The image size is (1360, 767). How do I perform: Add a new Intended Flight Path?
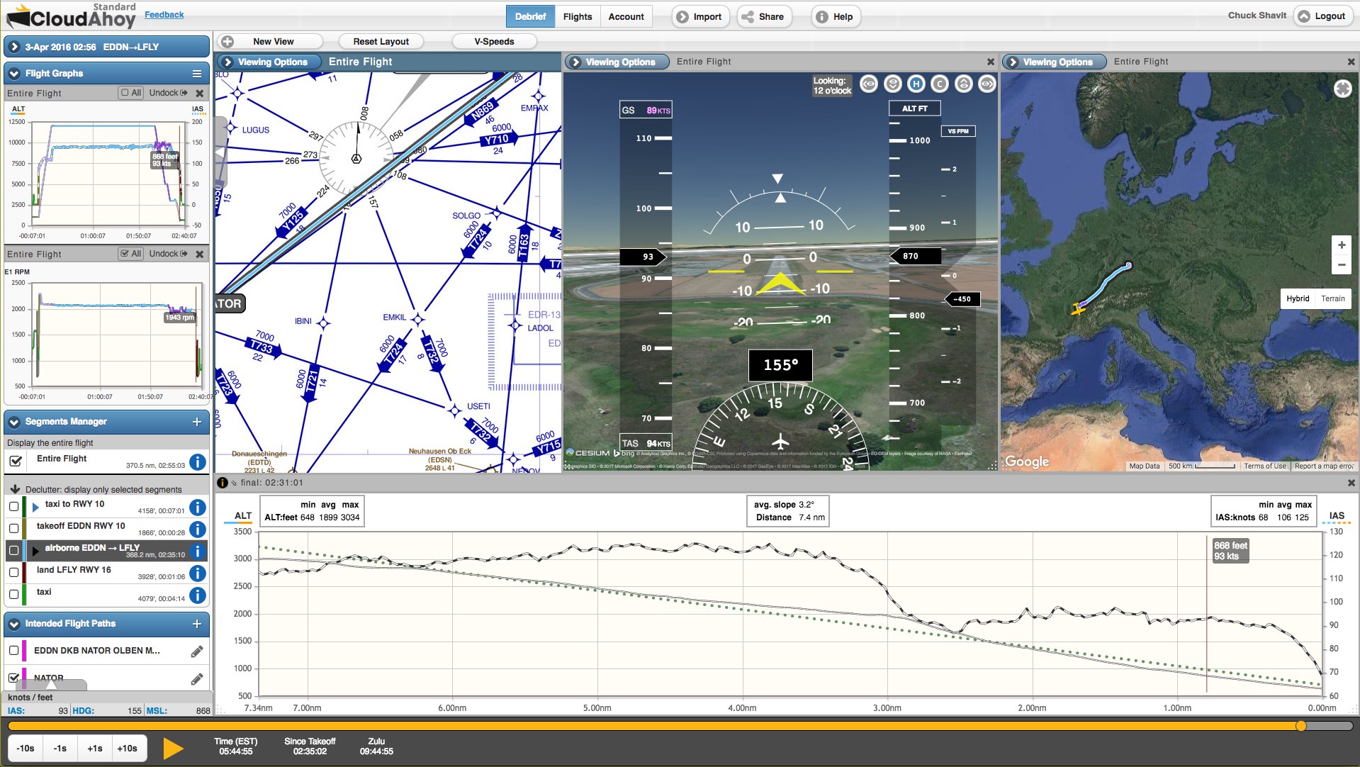coord(197,624)
